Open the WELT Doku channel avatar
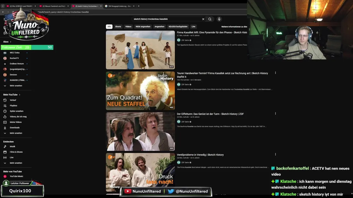 (5, 53)
